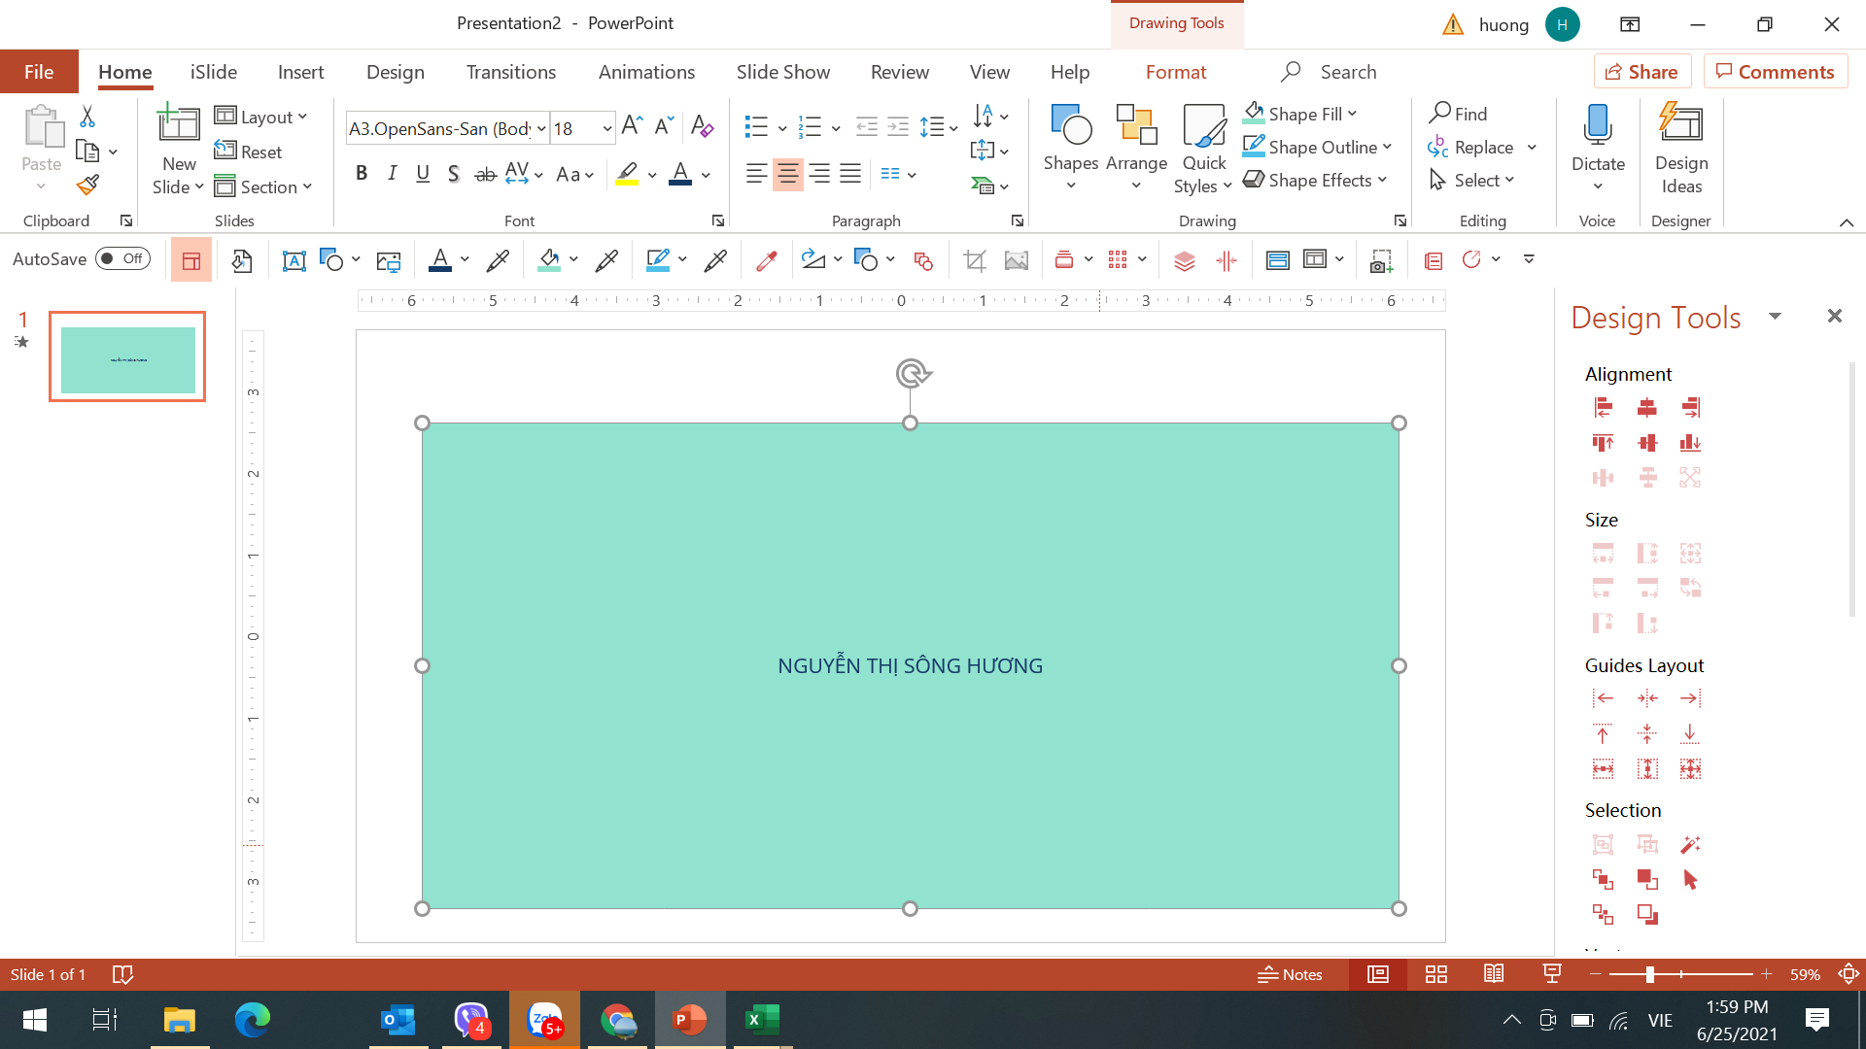This screenshot has height=1049, width=1866.
Task: Click the Comments button
Action: click(1776, 72)
